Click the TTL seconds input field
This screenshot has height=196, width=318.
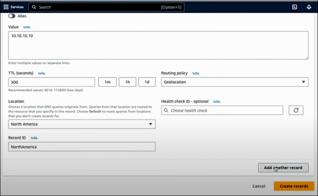[52, 82]
